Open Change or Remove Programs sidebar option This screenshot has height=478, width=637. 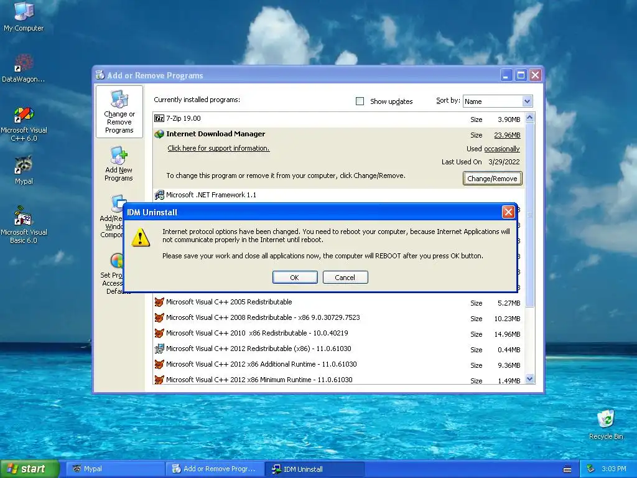pyautogui.click(x=119, y=112)
